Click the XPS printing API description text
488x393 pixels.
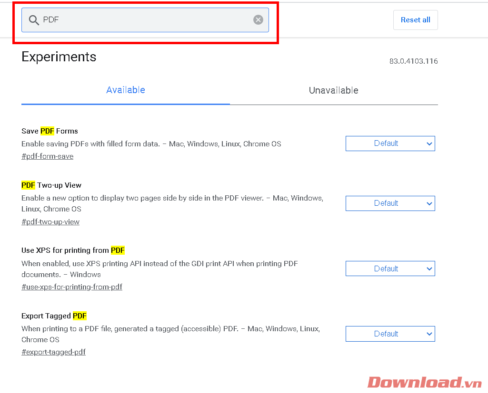[159, 269]
